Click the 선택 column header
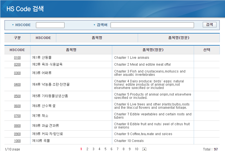Image resolution: width=225 pixels, height=151 pixels. coord(207,50)
